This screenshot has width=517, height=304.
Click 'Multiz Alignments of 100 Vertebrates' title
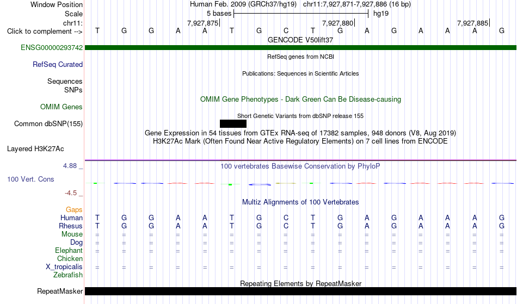pos(300,202)
